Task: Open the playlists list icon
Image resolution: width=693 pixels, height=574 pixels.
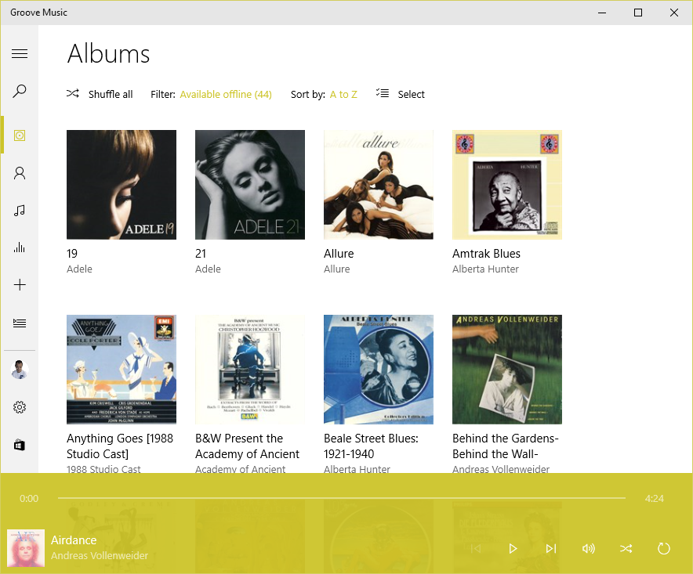Action: pos(20,323)
